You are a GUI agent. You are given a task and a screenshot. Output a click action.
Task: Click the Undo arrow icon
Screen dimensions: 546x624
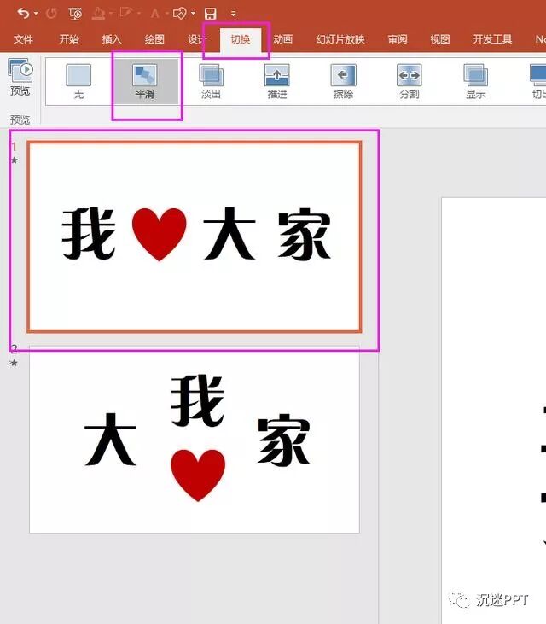[x=23, y=14]
